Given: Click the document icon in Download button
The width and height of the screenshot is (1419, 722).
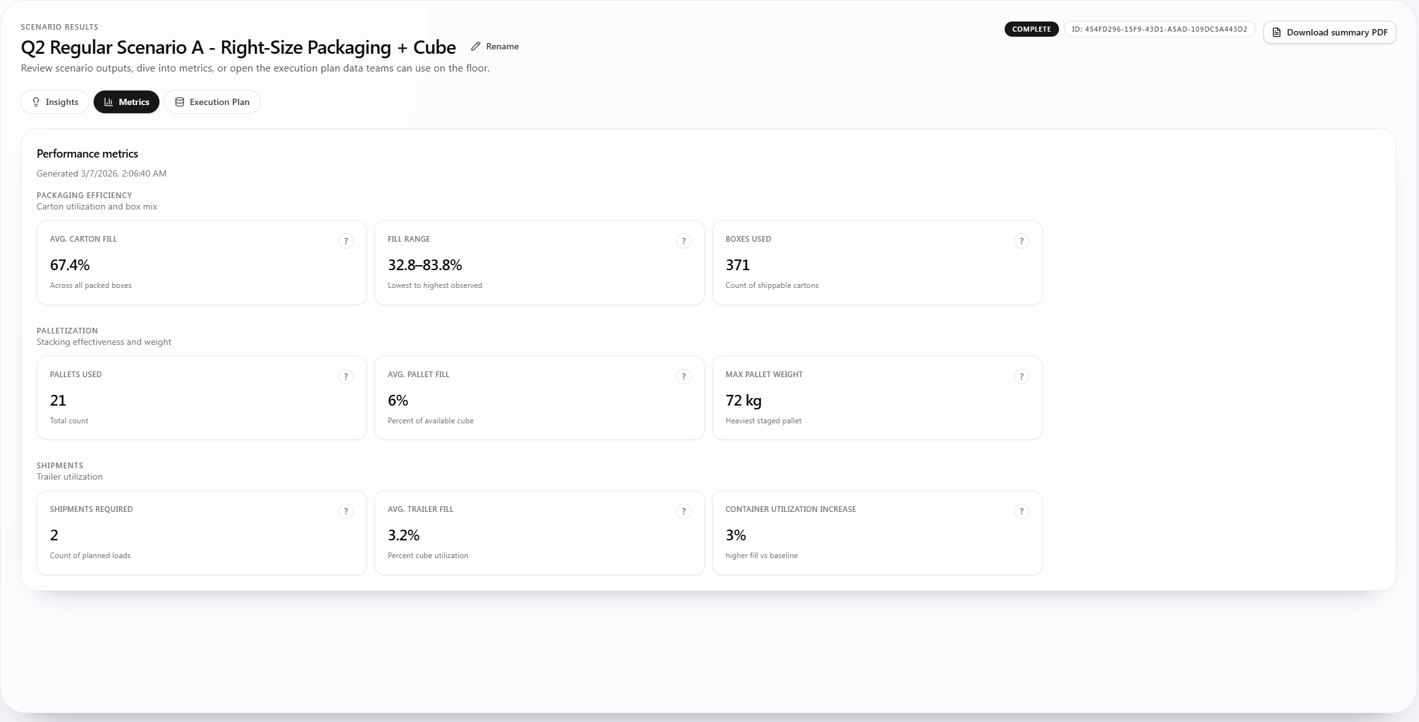Looking at the screenshot, I should [1277, 32].
